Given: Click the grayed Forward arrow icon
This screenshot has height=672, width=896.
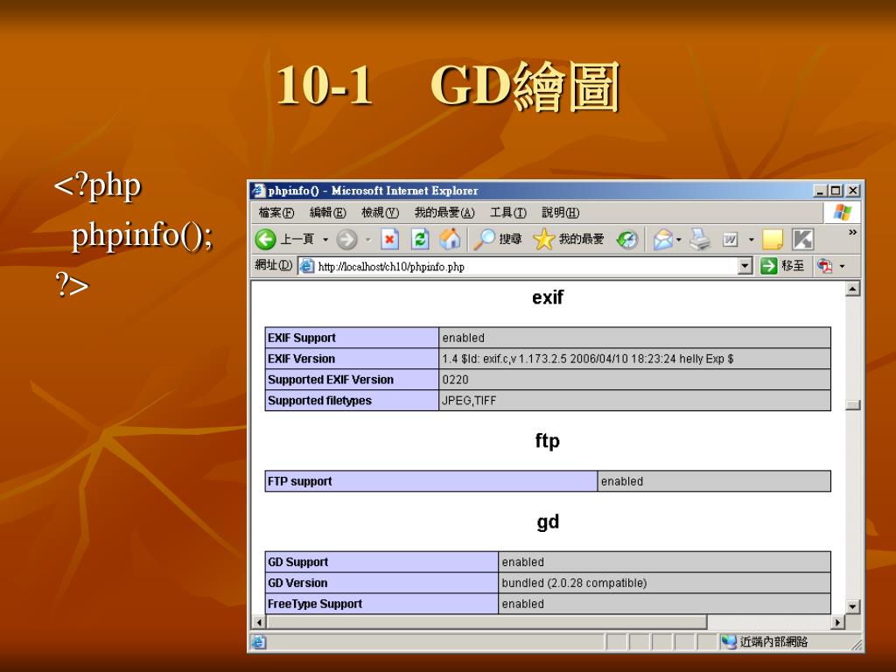Looking at the screenshot, I should [x=346, y=240].
